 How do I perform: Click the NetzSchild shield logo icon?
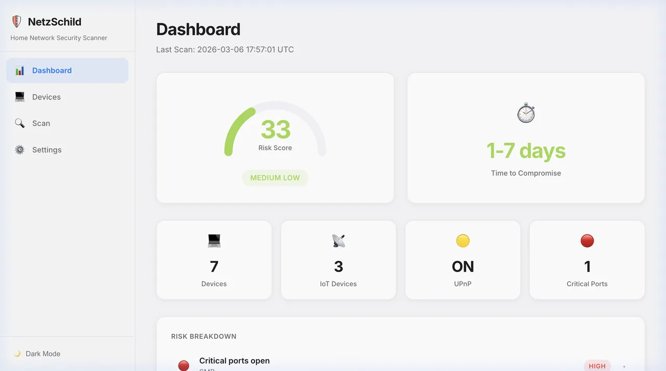(x=17, y=22)
